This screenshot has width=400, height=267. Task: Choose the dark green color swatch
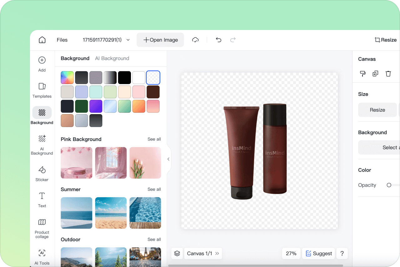pyautogui.click(x=82, y=106)
